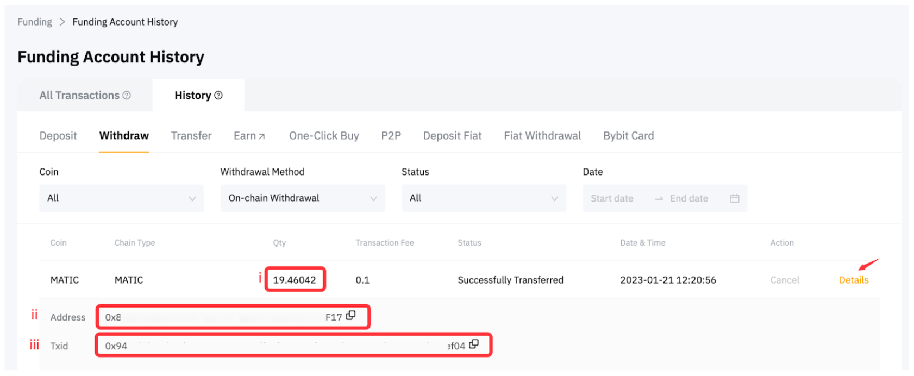The height and width of the screenshot is (376, 914).
Task: Click the History tab help icon
Action: pyautogui.click(x=218, y=96)
